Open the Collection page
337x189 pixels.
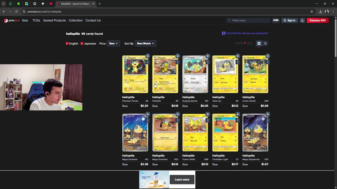pyautogui.click(x=76, y=20)
